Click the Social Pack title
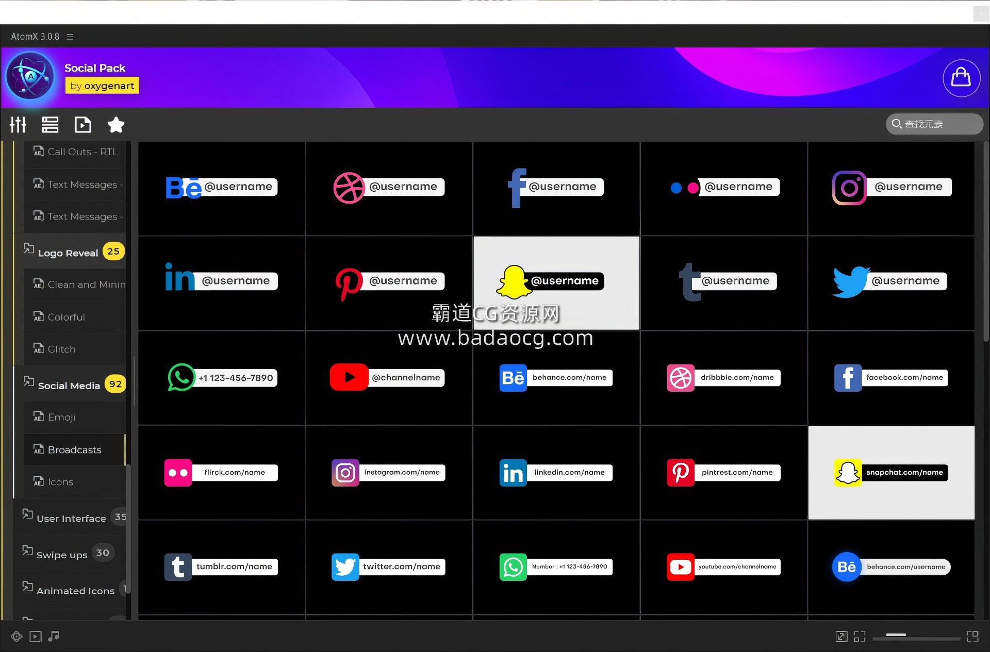This screenshot has width=990, height=652. point(95,68)
